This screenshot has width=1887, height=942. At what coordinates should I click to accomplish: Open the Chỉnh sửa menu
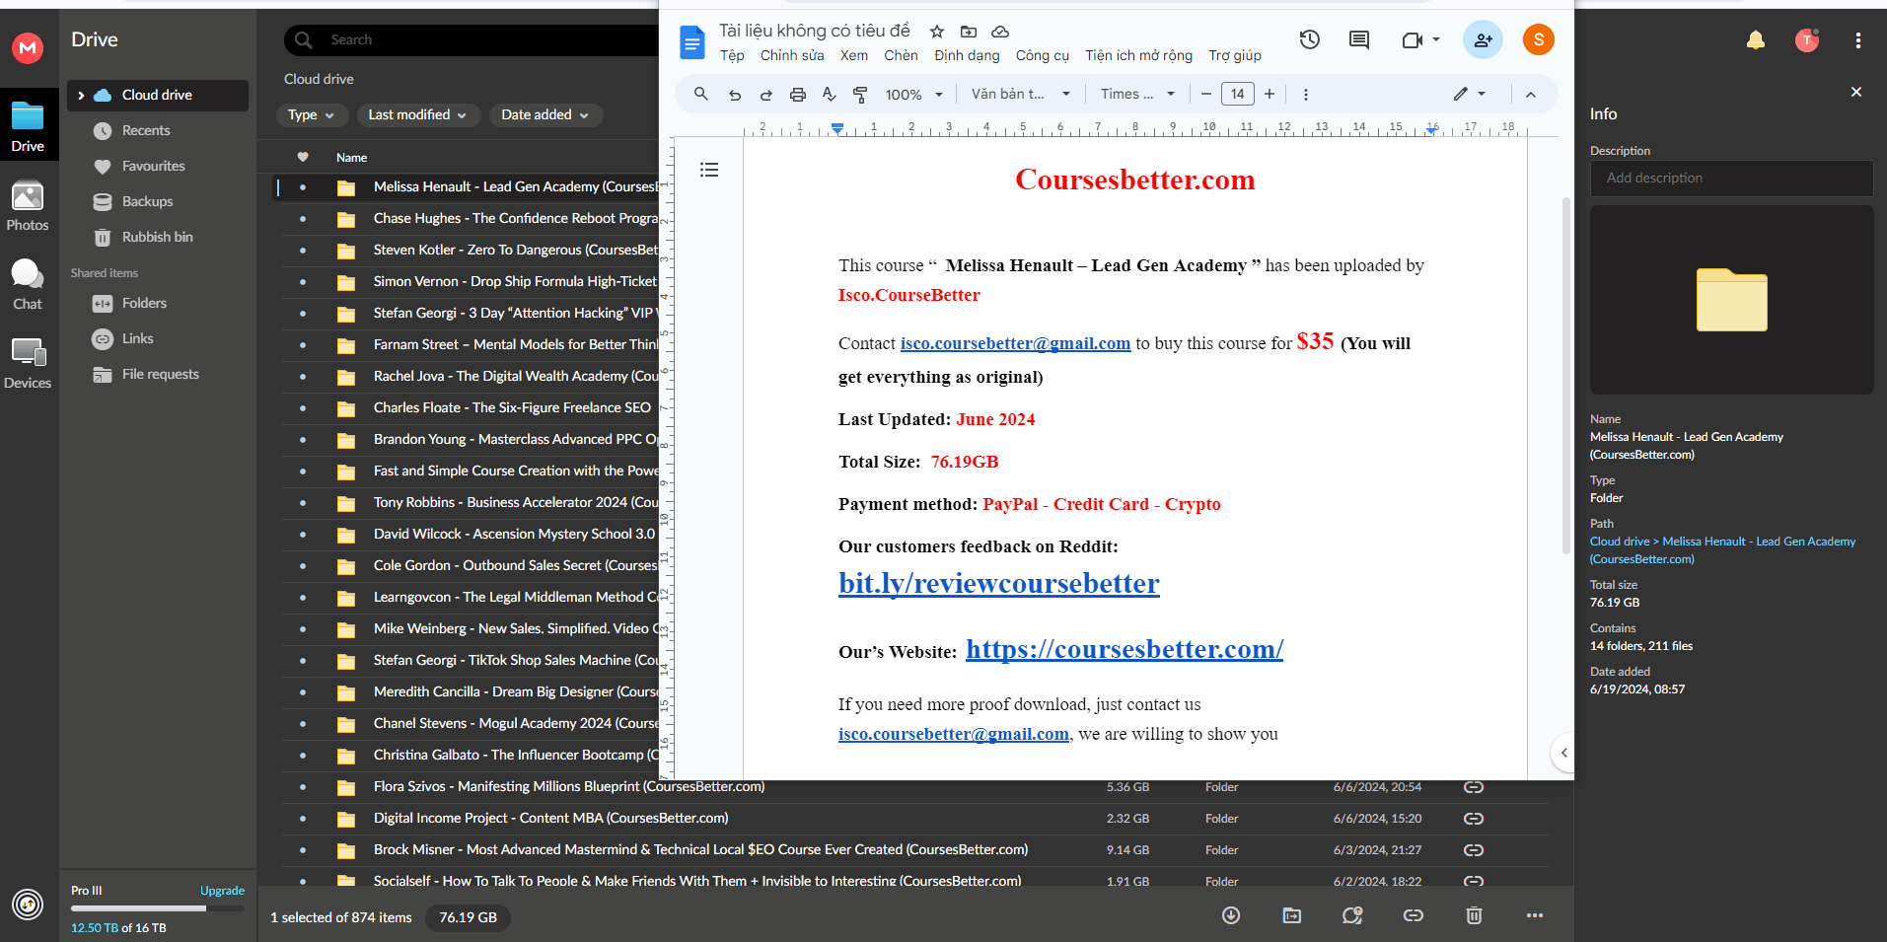click(792, 55)
